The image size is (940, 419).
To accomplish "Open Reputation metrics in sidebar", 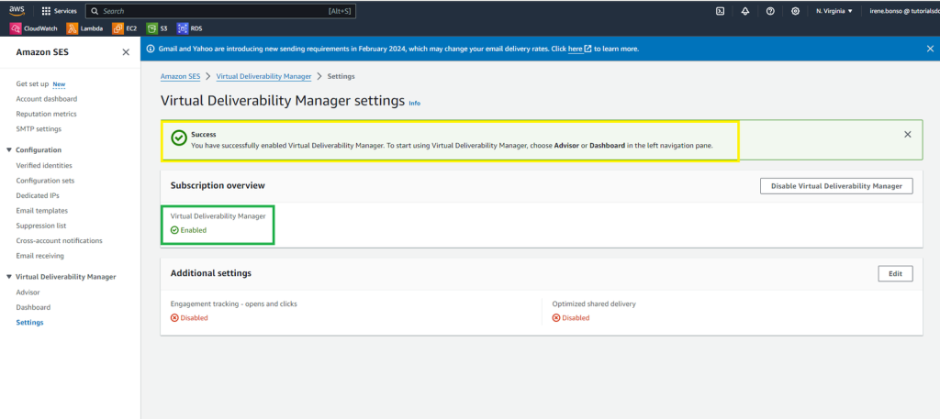I will pyautogui.click(x=46, y=114).
